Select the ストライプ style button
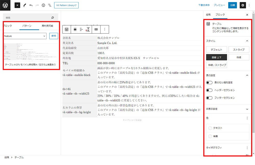255x165 pixels. (239, 50)
